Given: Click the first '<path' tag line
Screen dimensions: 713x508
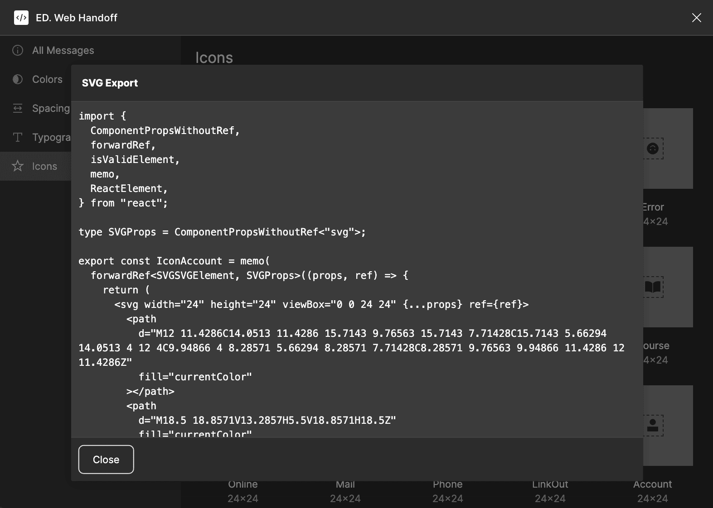Looking at the screenshot, I should [141, 319].
